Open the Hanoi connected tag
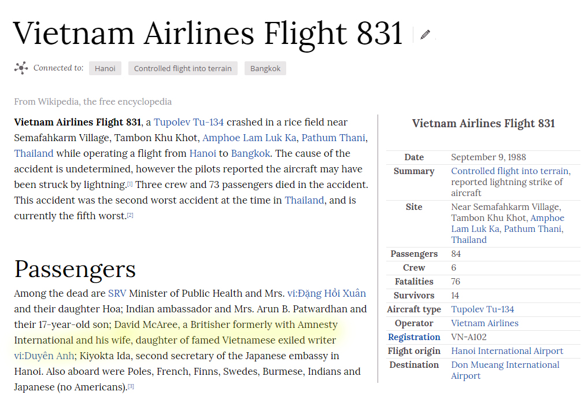The width and height of the screenshot is (588, 406). (x=105, y=68)
